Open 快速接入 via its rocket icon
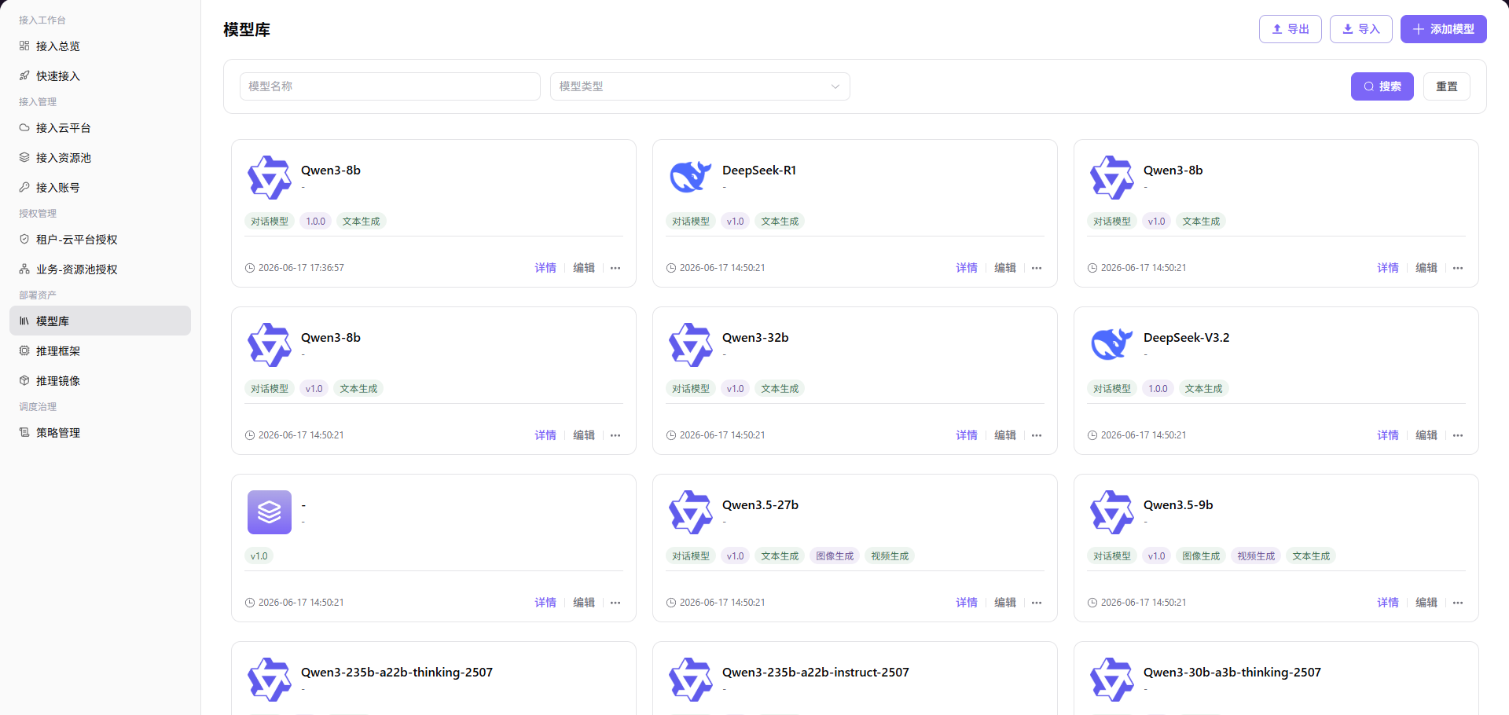The image size is (1509, 715). 24,75
